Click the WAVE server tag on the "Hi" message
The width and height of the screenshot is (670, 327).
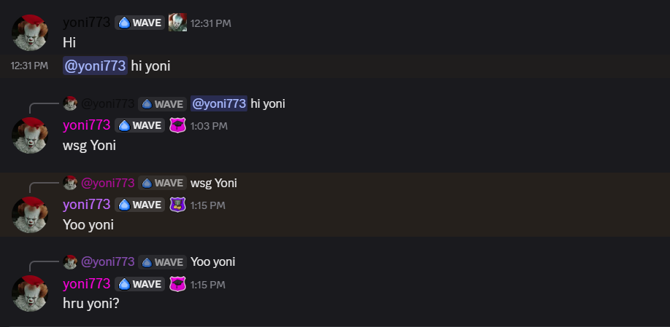[x=139, y=23]
